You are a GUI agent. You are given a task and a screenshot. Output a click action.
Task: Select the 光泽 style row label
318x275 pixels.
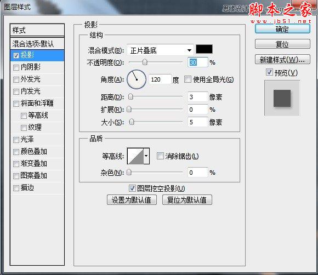click(27, 140)
